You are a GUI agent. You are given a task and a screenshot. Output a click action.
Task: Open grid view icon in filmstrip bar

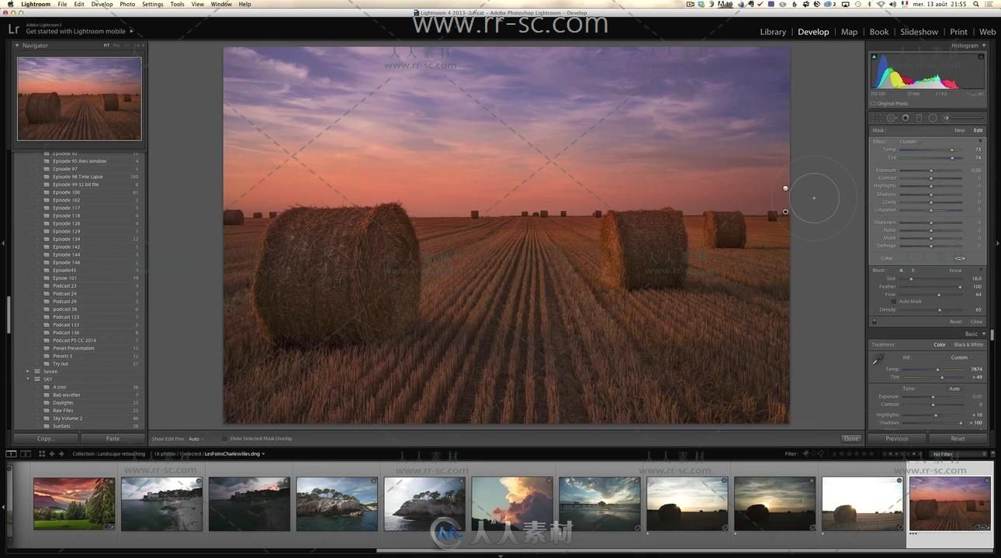42,453
